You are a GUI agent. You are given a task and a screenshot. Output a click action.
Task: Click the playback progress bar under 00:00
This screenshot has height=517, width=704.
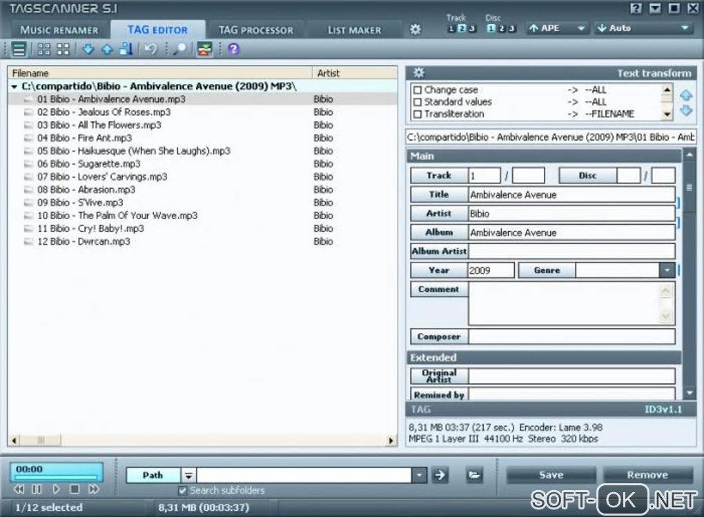tap(56, 477)
